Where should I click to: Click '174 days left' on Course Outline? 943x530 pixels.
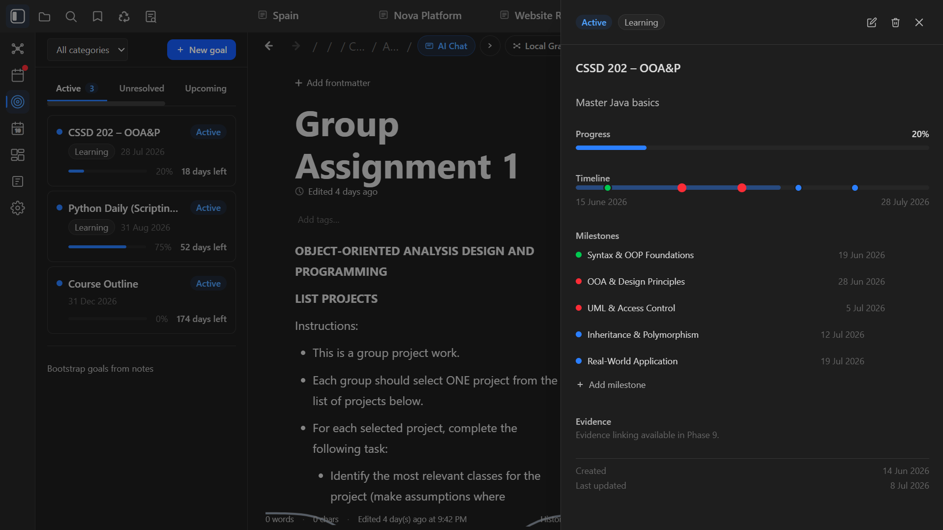coord(202,319)
